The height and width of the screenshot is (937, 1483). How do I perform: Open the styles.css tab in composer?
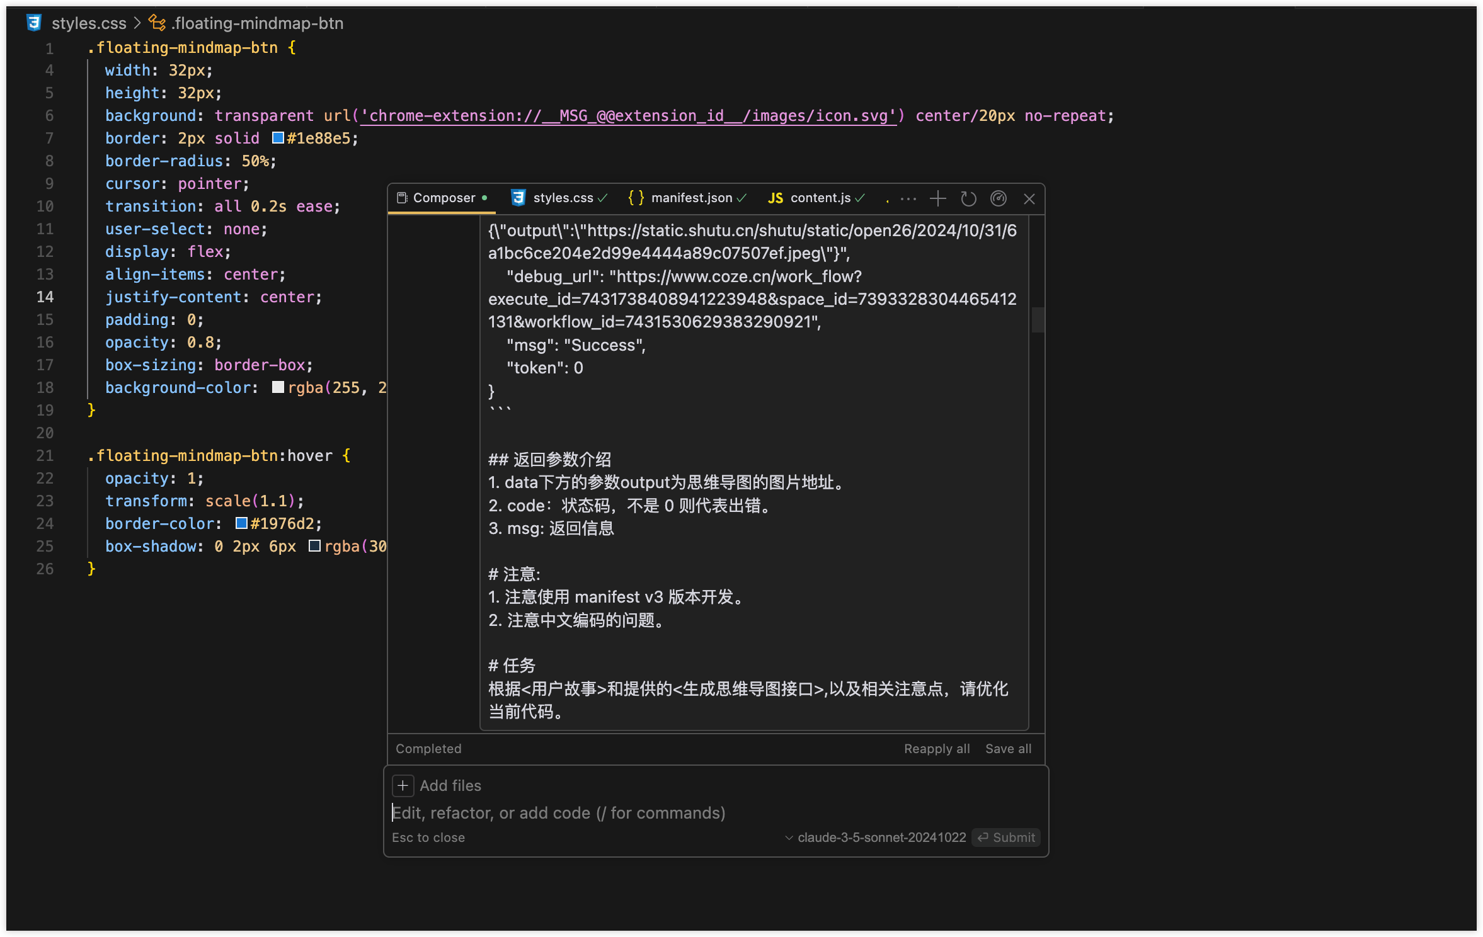[562, 198]
